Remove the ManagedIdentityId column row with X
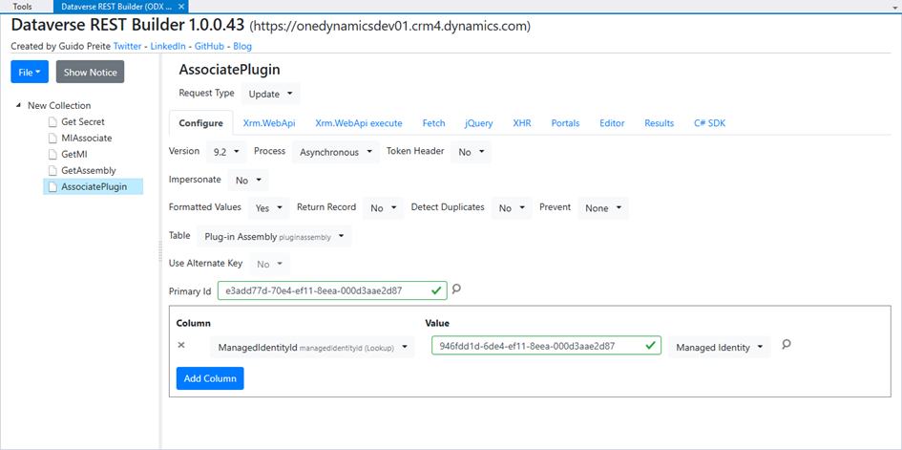Screen dimensions: 902x450 tap(181, 345)
